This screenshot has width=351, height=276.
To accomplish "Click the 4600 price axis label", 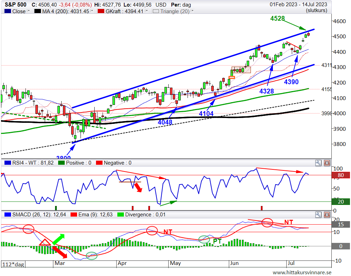I will (340, 21).
